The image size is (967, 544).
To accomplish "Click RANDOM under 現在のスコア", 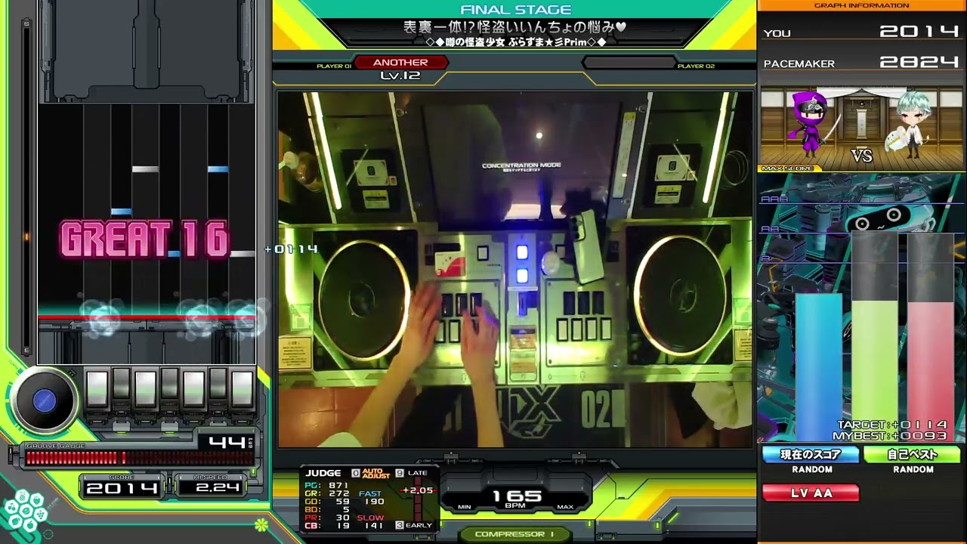I will point(812,470).
